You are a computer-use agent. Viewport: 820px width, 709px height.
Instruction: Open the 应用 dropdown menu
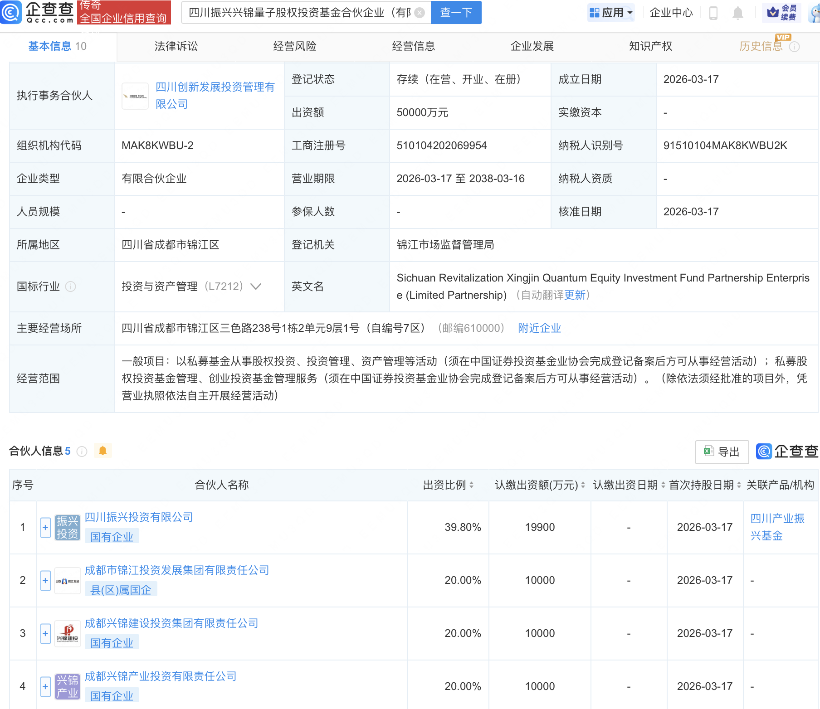pyautogui.click(x=611, y=13)
